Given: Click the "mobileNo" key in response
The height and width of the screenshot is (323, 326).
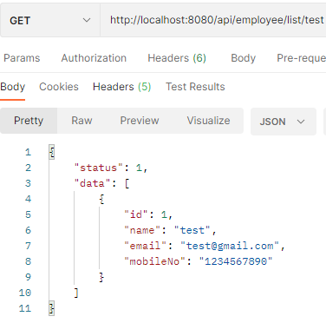Looking at the screenshot, I should 155,261.
